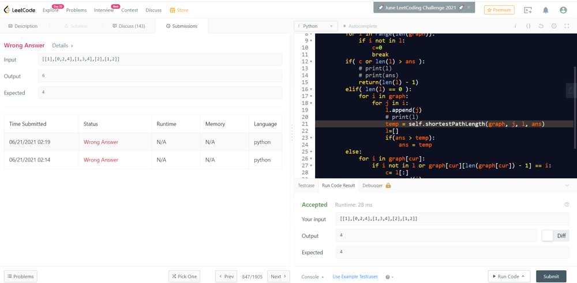Switch to the Discuss (143) tab
The image size is (577, 283).
coord(129,26)
